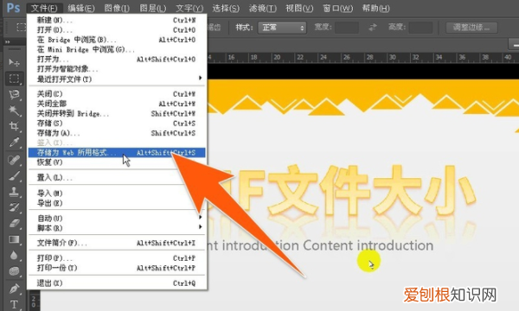
Task: Select the Brush tool
Action: (x=14, y=176)
